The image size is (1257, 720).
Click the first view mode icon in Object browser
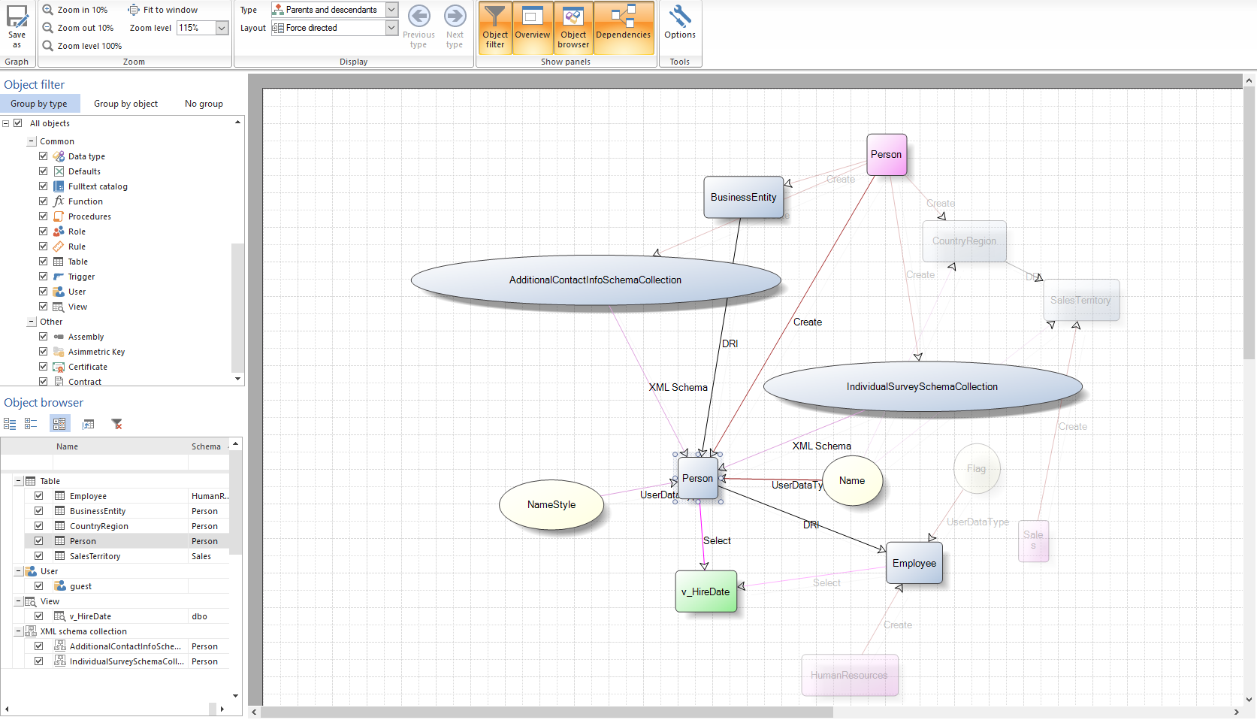tap(10, 424)
